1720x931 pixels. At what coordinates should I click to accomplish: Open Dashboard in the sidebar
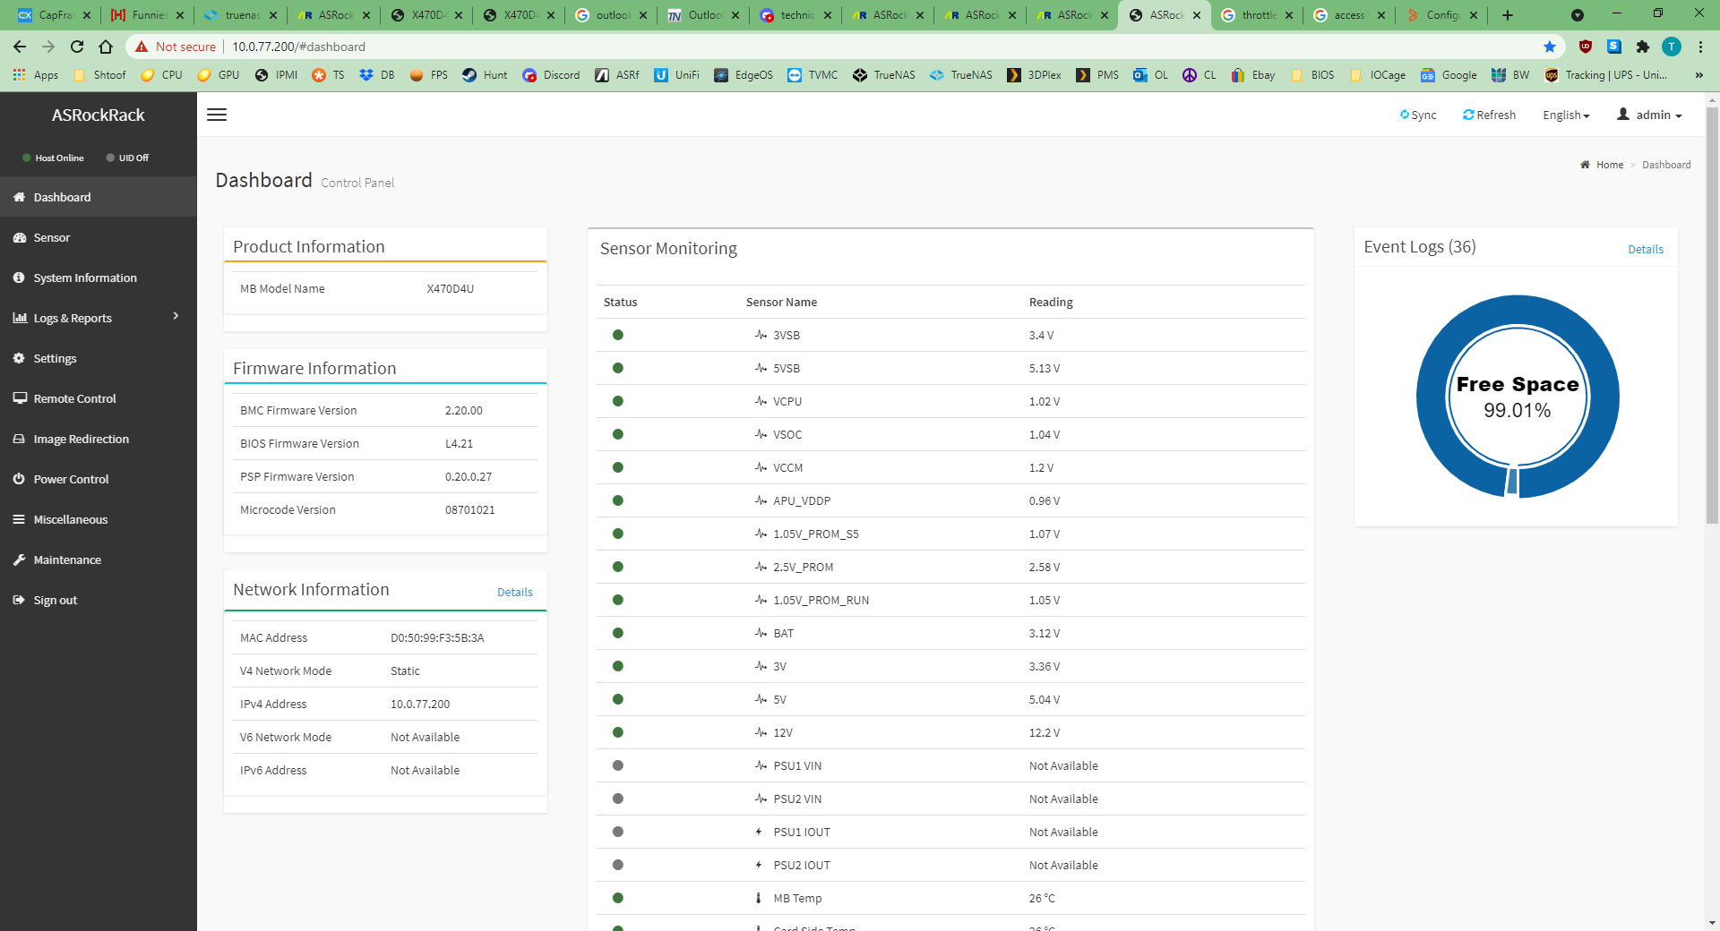(98, 197)
